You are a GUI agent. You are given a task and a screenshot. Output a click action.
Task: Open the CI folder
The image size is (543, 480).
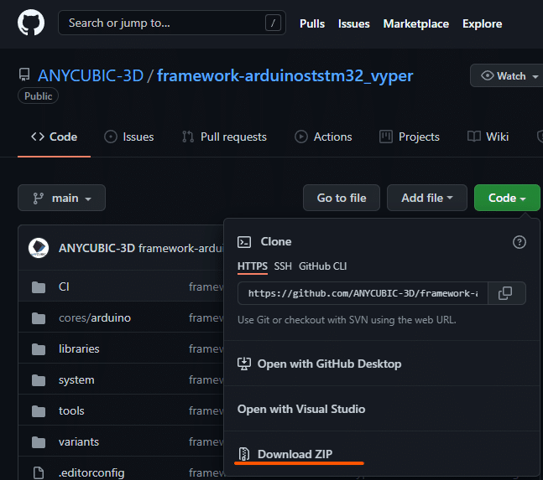coord(64,286)
